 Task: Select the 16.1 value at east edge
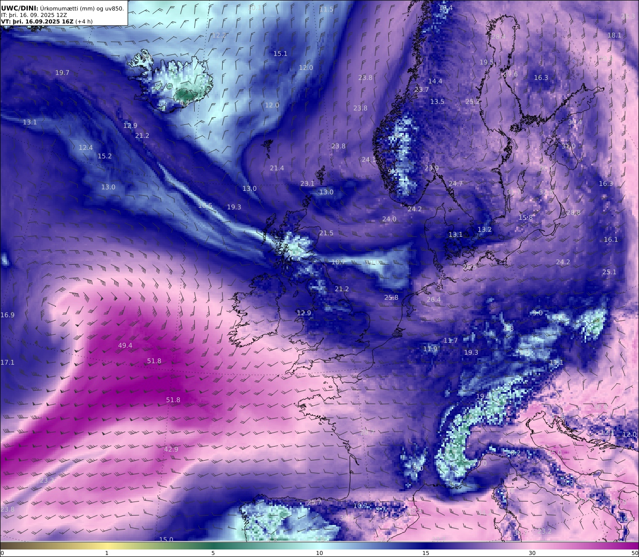pyautogui.click(x=611, y=239)
